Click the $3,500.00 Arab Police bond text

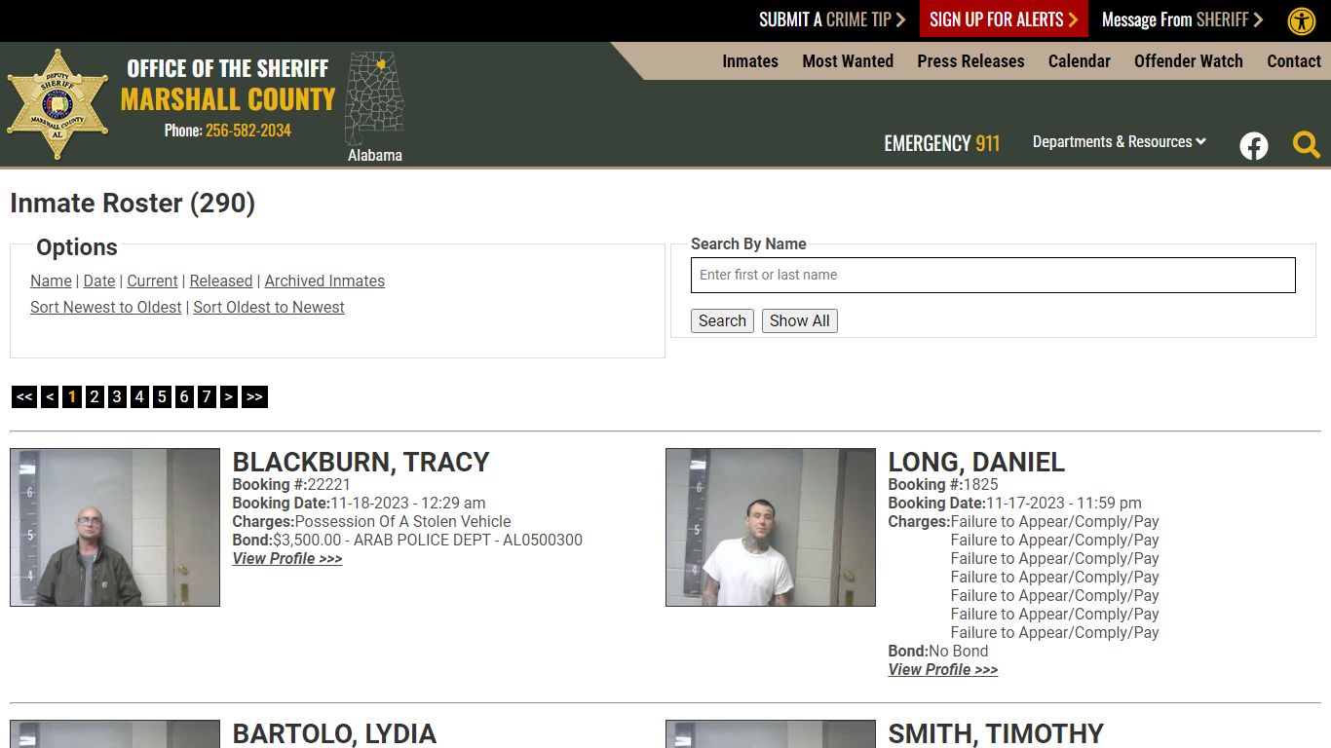(428, 540)
